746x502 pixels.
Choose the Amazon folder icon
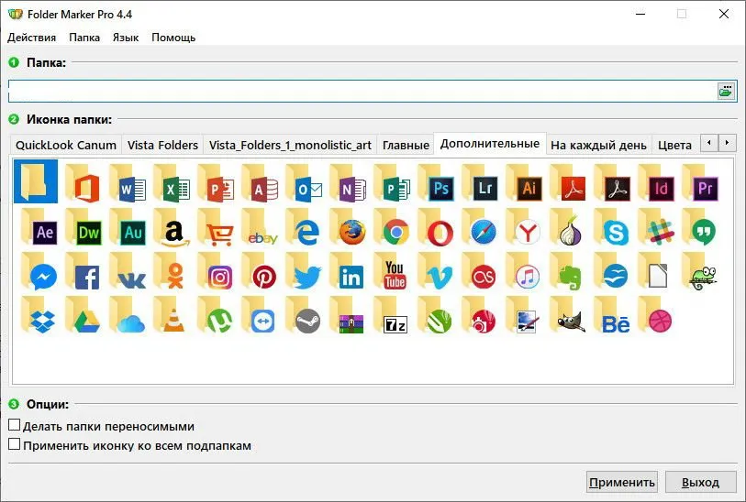coord(172,228)
